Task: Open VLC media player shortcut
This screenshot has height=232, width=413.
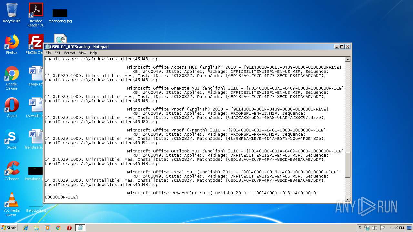Action: [12, 204]
